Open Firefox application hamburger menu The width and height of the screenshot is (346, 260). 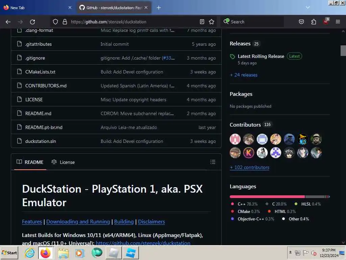pyautogui.click(x=338, y=22)
